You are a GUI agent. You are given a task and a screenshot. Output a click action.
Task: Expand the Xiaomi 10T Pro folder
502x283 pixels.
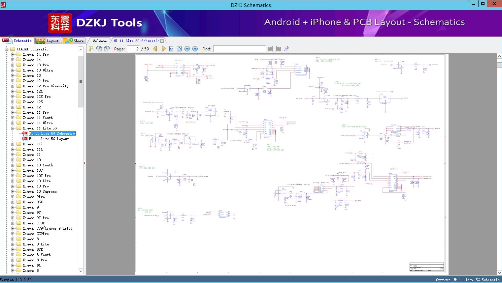13,176
